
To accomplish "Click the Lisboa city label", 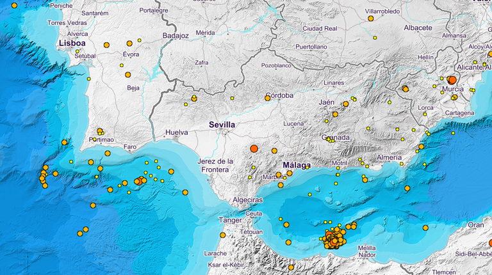I will coord(72,43).
